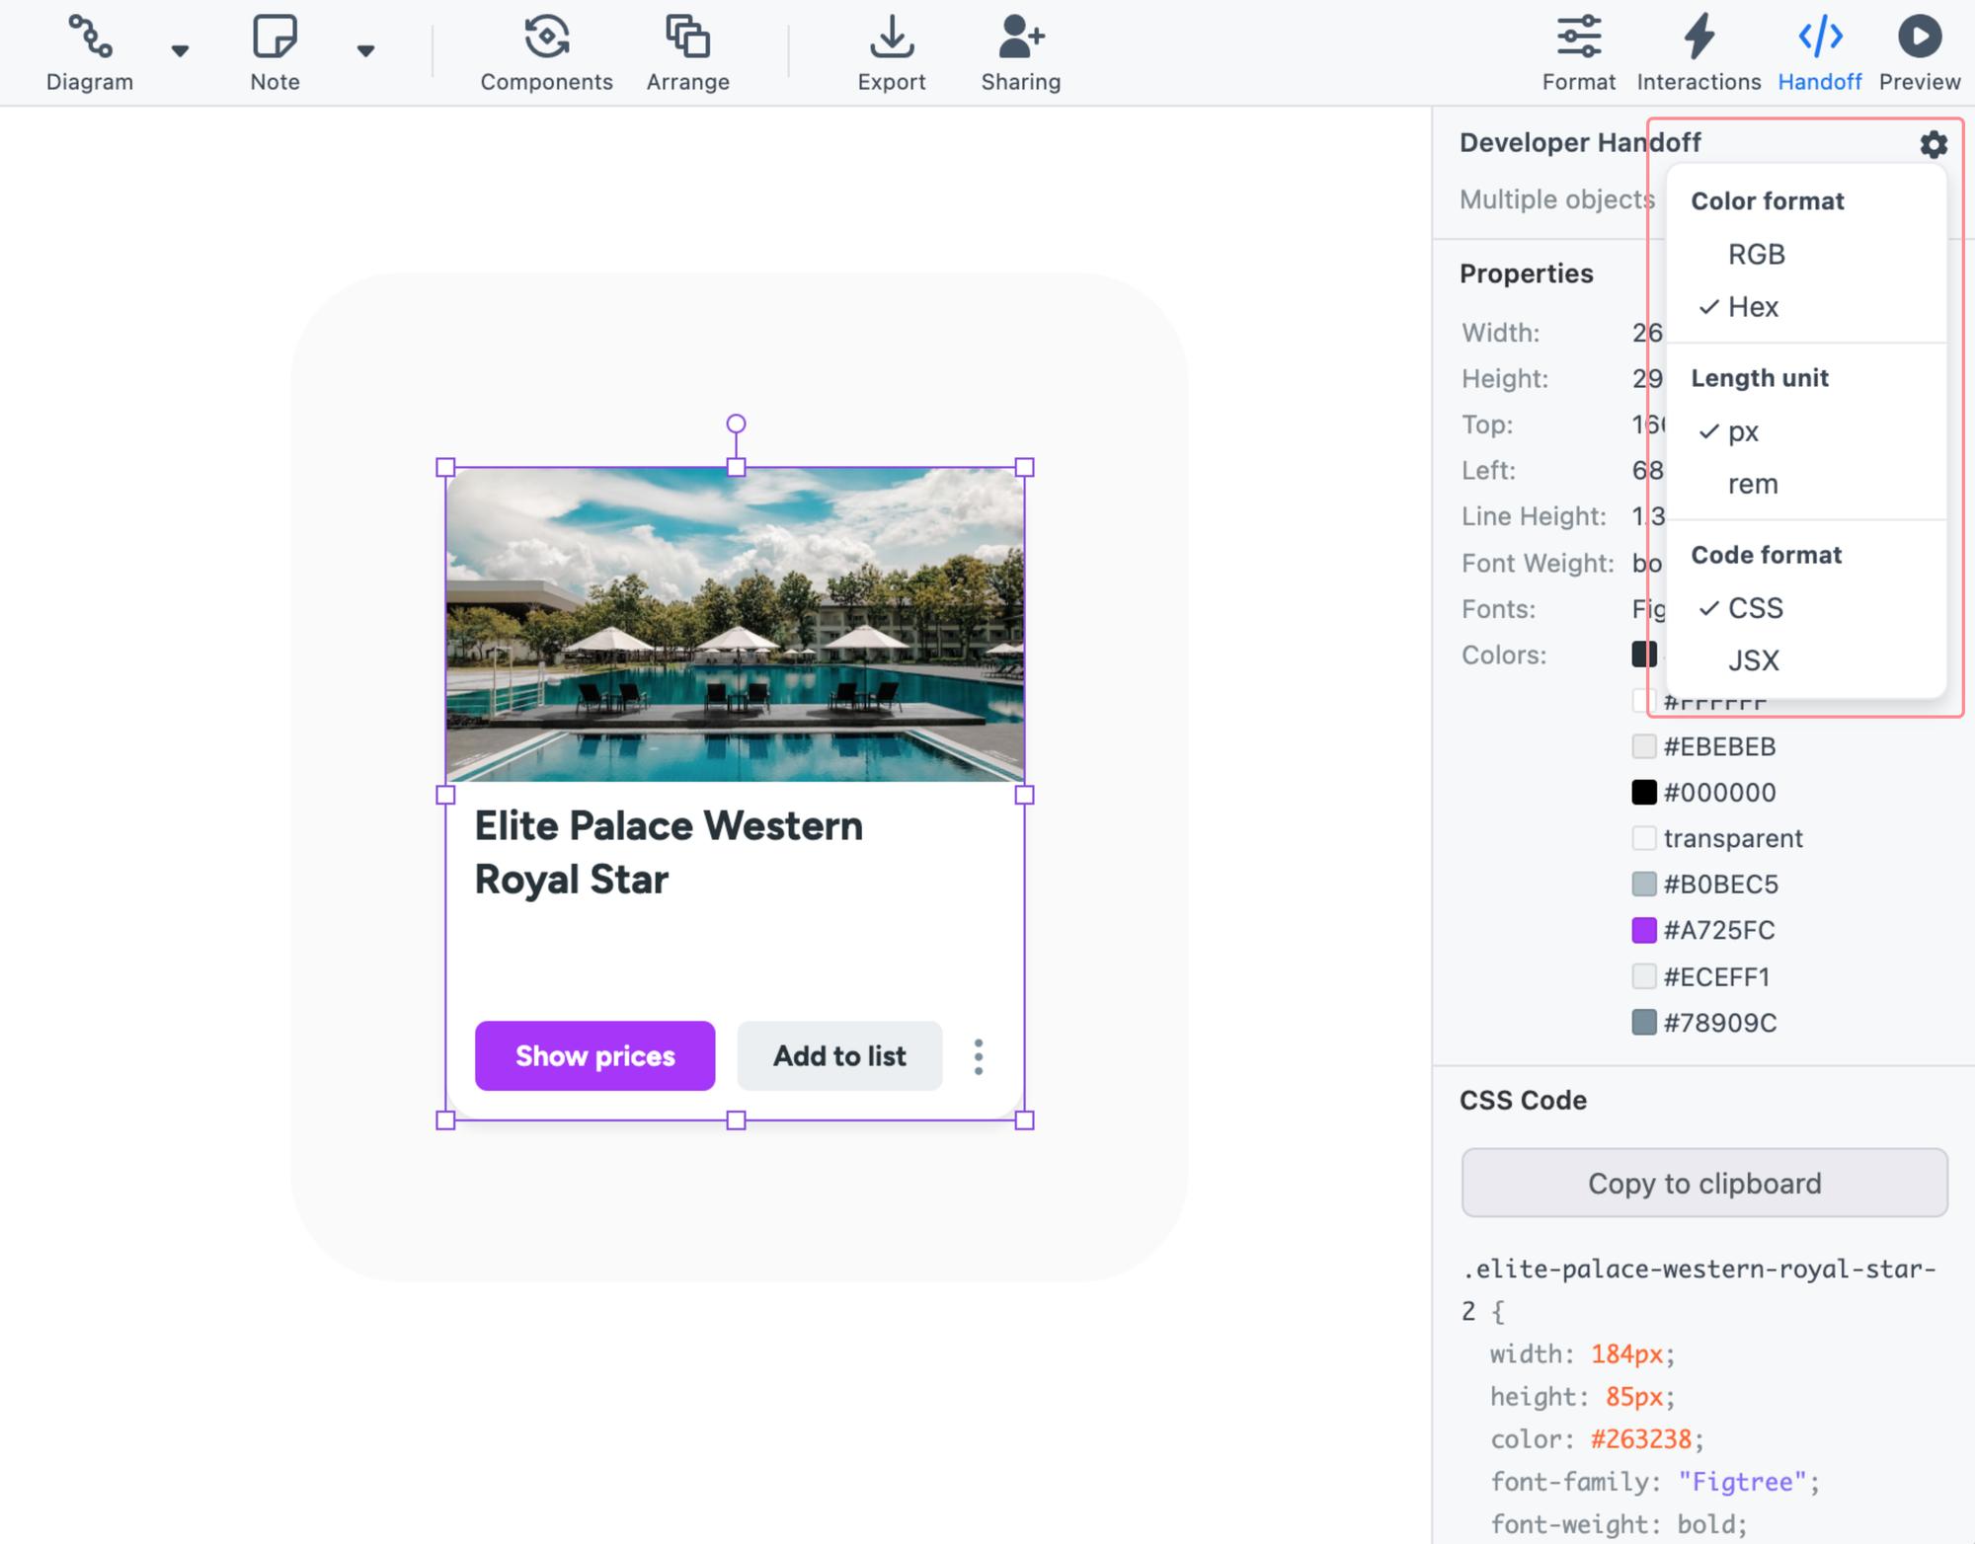Select the Elite Palace Western Royal Star title
This screenshot has height=1544, width=1975.
coord(669,853)
